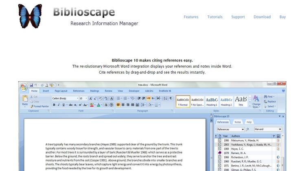Click the web globe icon on Richardson row
This screenshot has width=291, height=171.
(278, 157)
